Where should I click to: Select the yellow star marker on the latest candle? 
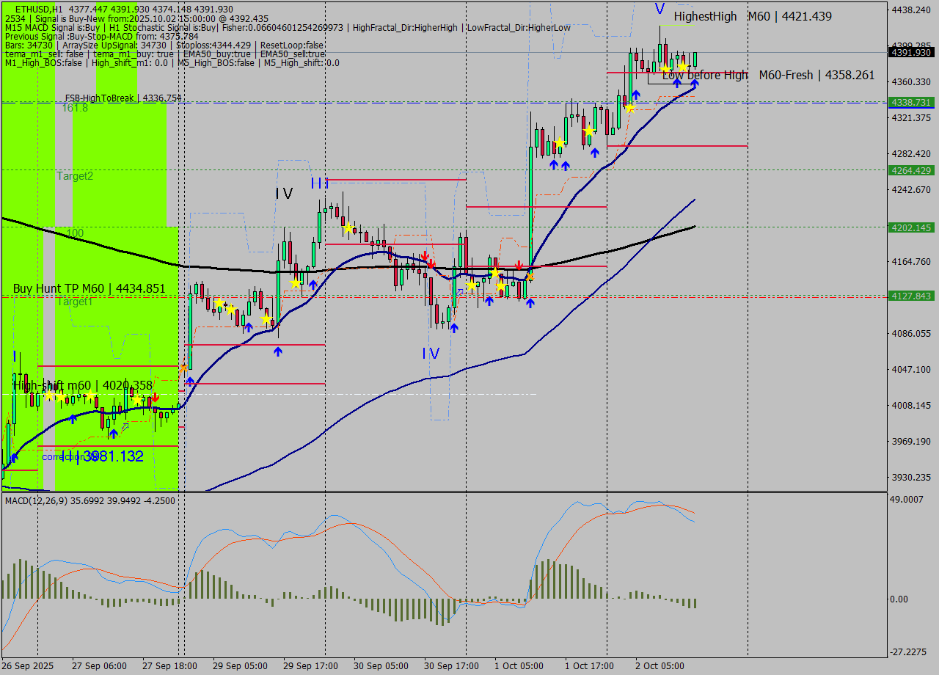click(x=684, y=67)
